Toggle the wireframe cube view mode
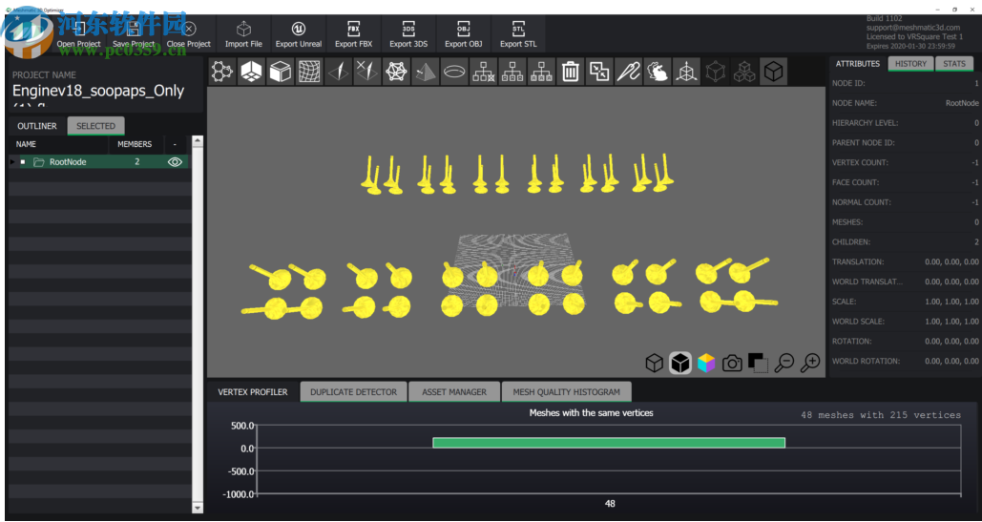This screenshot has width=982, height=522. (x=654, y=363)
